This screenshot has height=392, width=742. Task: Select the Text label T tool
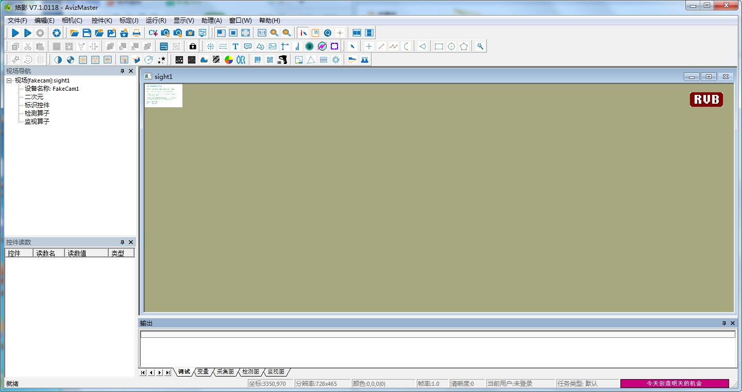(235, 46)
